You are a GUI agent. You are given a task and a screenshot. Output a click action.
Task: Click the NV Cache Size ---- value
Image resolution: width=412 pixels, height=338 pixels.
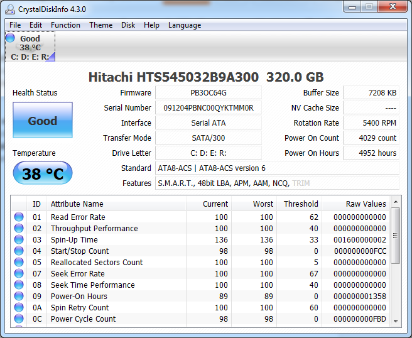(x=371, y=108)
